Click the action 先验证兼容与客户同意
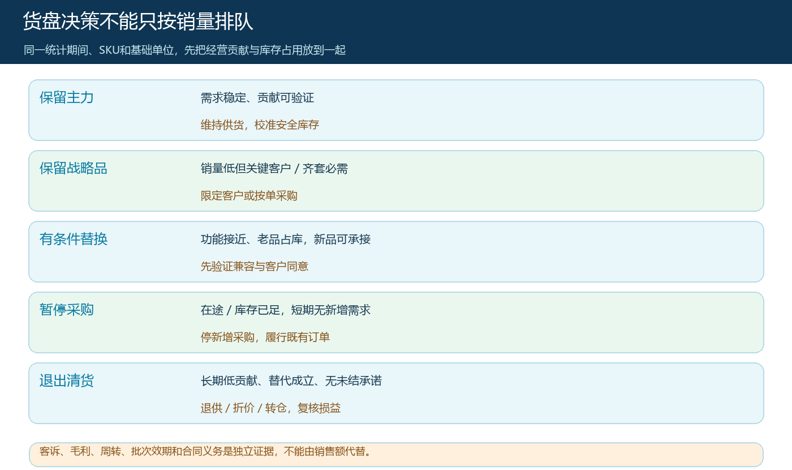The height and width of the screenshot is (470, 792). click(x=255, y=266)
